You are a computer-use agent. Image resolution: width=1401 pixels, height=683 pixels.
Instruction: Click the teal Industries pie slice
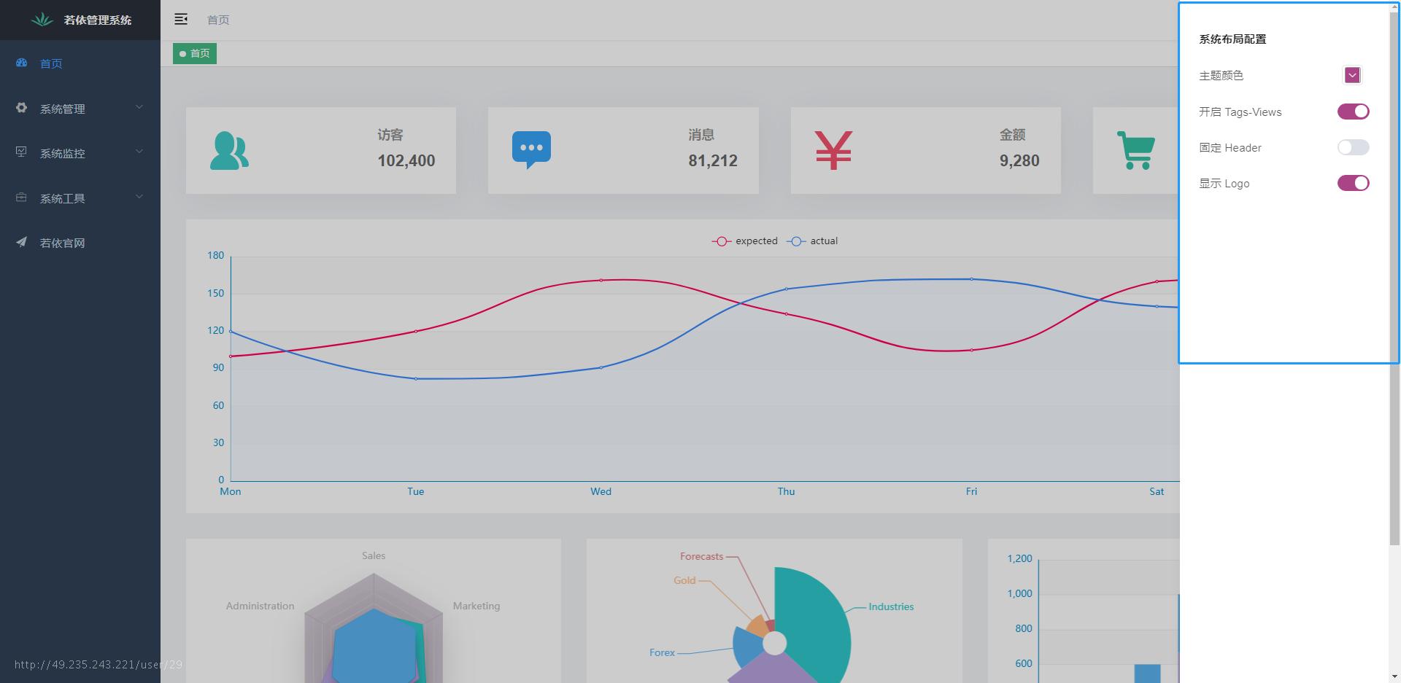pos(814,620)
